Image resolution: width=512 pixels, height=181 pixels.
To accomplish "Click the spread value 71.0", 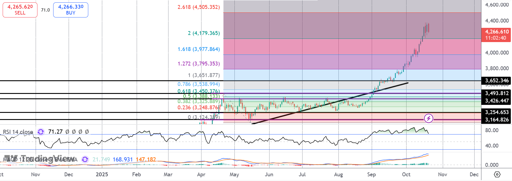I will click(45, 10).
